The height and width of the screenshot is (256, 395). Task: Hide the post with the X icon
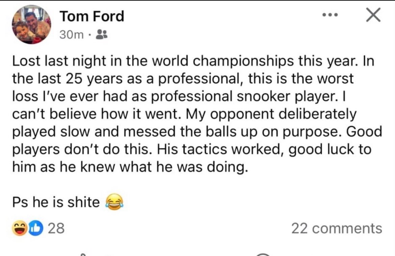pyautogui.click(x=373, y=15)
